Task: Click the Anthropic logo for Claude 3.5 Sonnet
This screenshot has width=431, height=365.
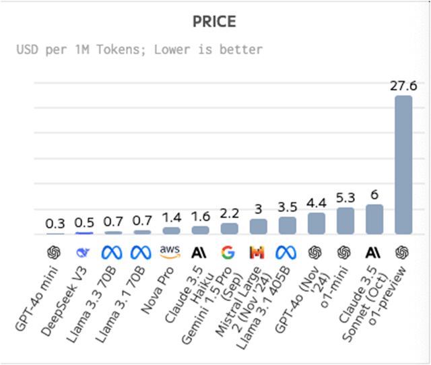Action: pyautogui.click(x=374, y=253)
